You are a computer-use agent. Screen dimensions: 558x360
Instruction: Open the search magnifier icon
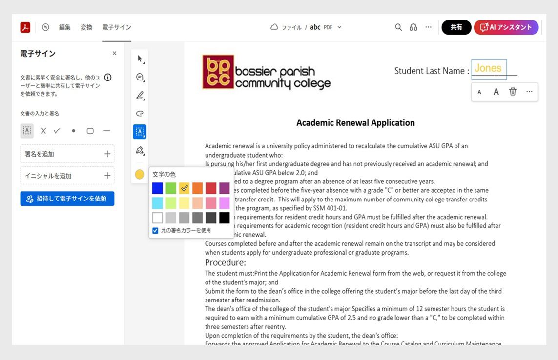[398, 27]
